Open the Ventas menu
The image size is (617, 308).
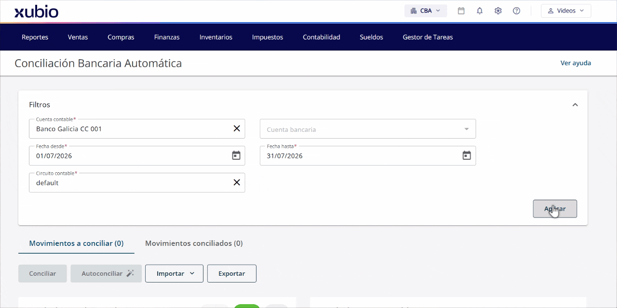pyautogui.click(x=78, y=37)
